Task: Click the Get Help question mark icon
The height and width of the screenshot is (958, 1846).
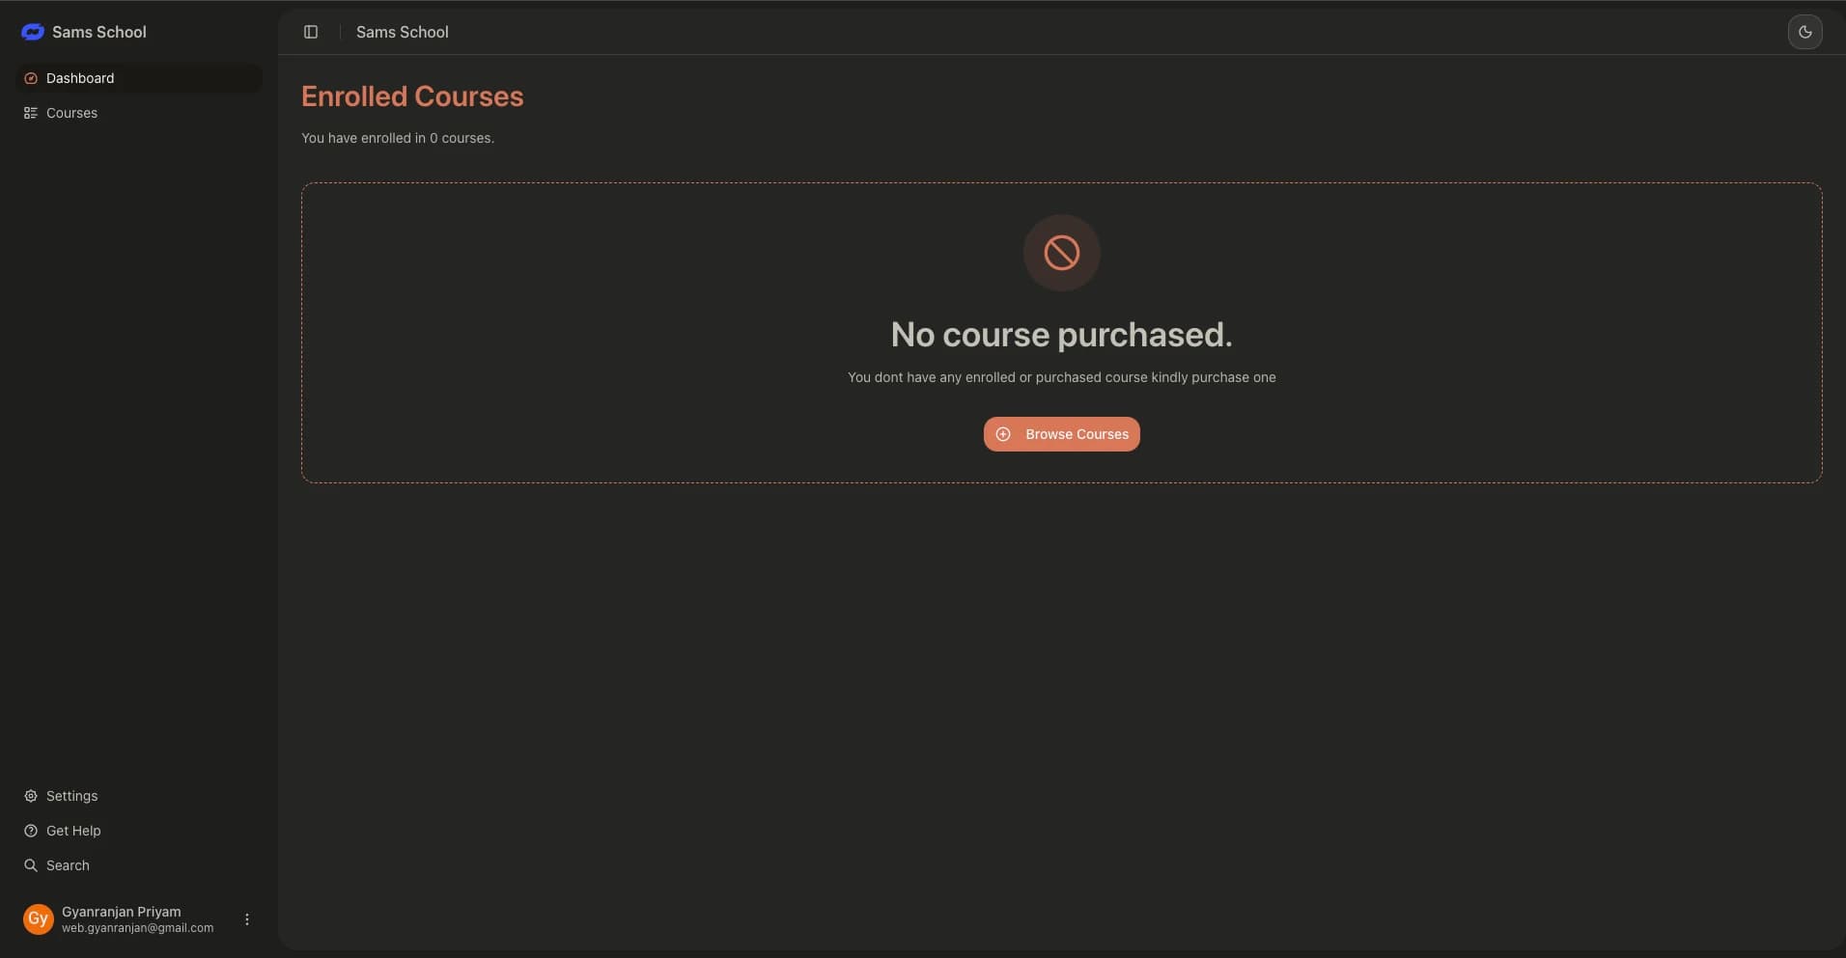Action: [x=30, y=831]
